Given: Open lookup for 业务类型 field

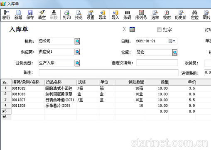Looking at the screenshot, I should 77,63.
